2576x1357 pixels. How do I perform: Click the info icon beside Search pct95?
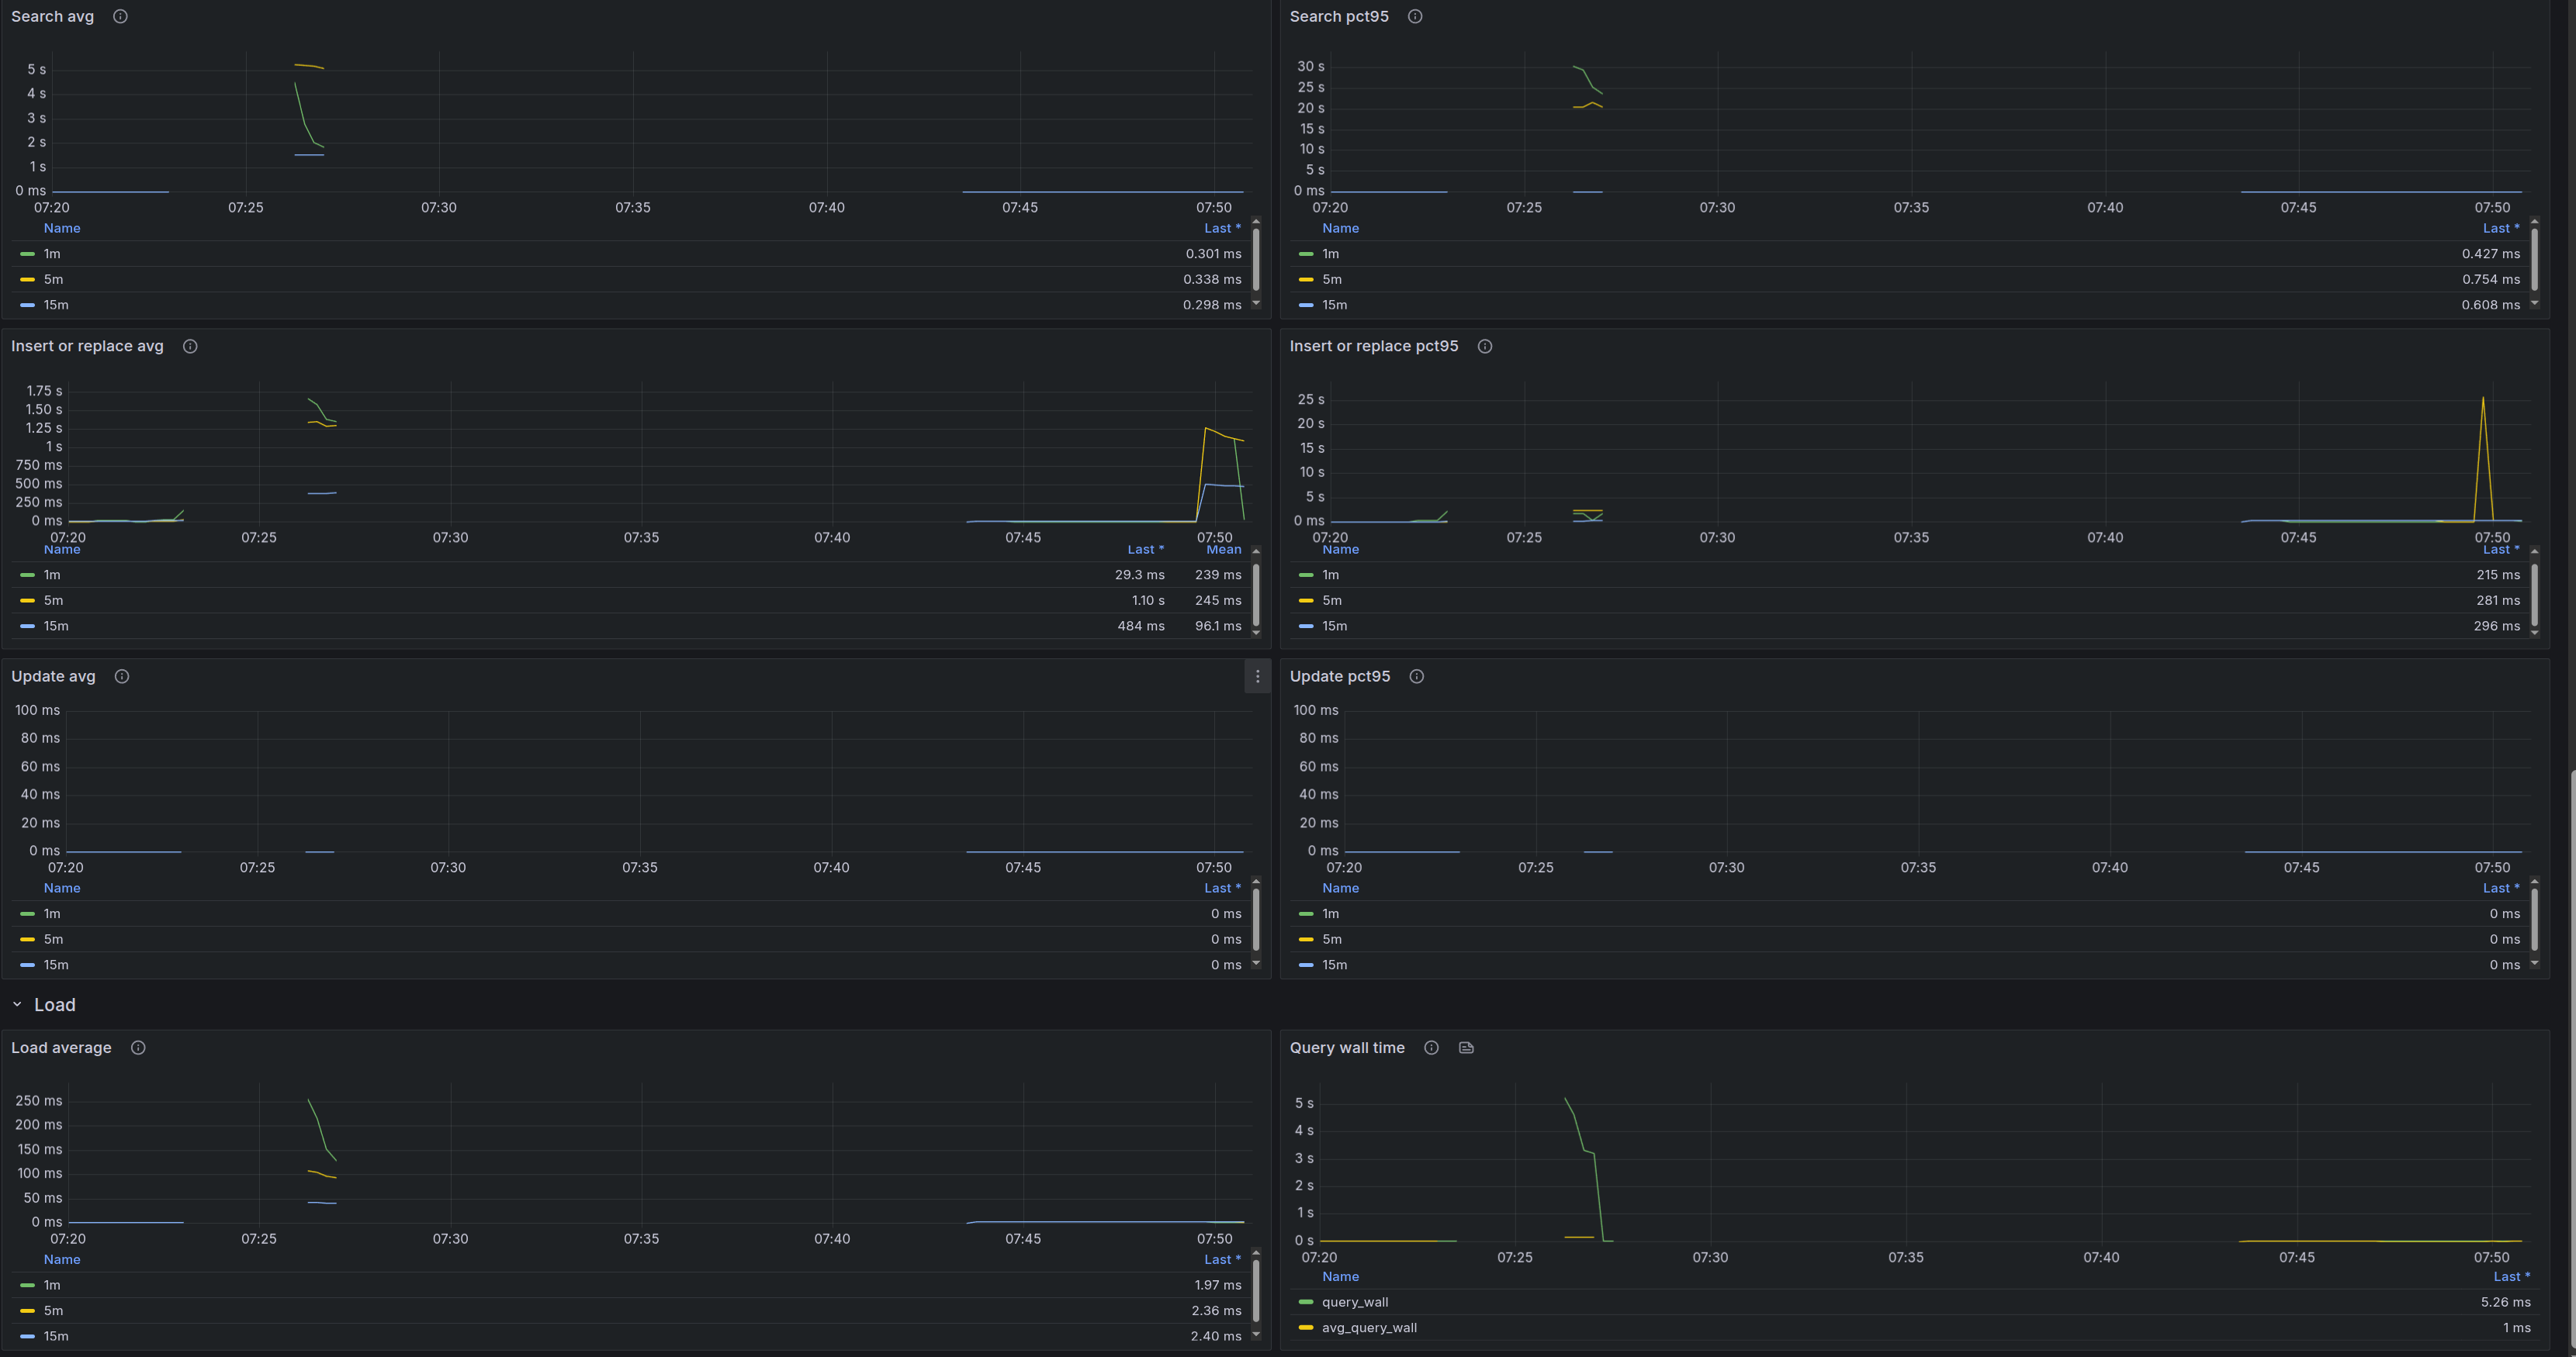click(x=1415, y=16)
